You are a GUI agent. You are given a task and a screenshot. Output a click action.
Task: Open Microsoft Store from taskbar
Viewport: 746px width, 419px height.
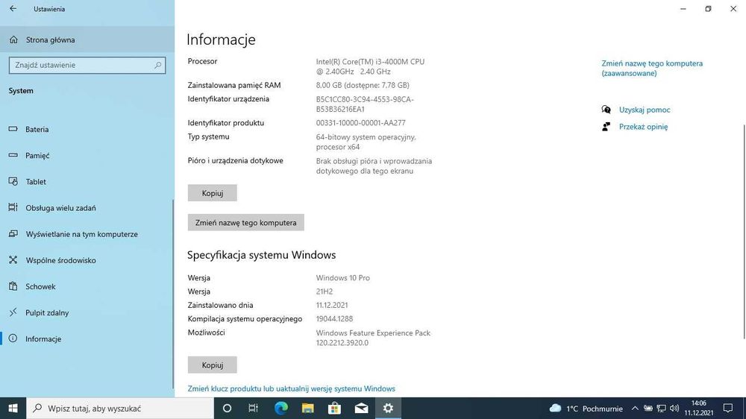tap(334, 408)
